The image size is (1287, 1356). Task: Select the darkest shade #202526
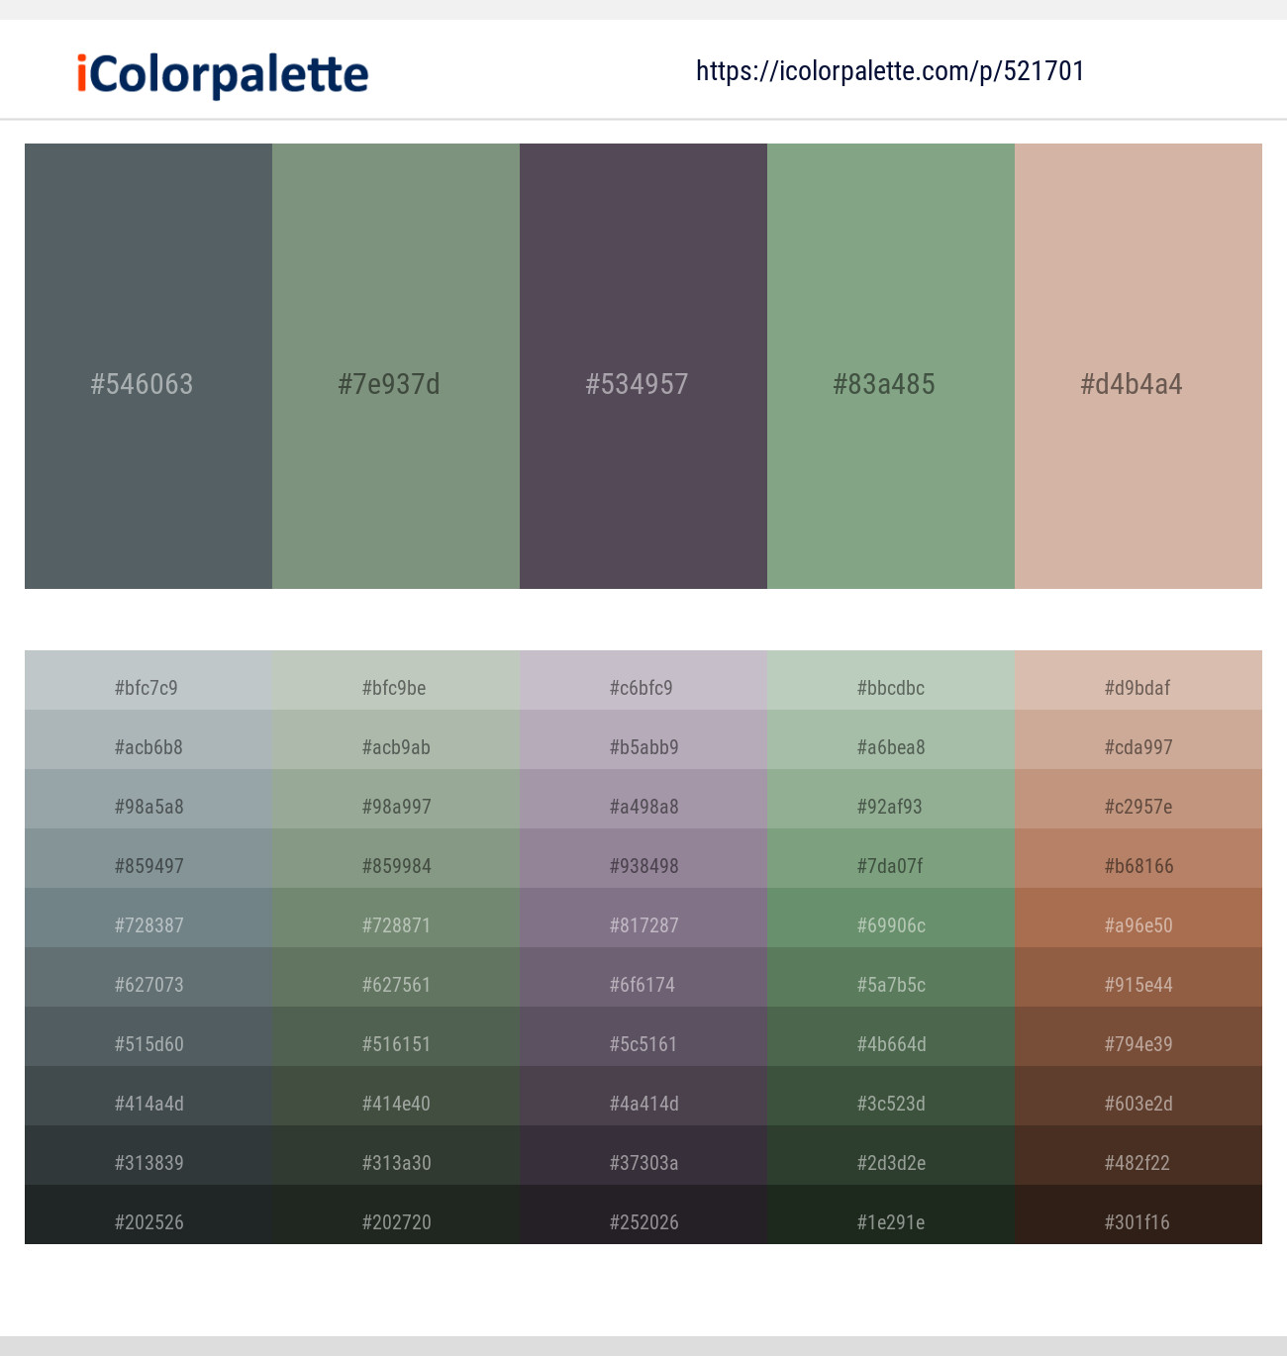coord(148,1221)
